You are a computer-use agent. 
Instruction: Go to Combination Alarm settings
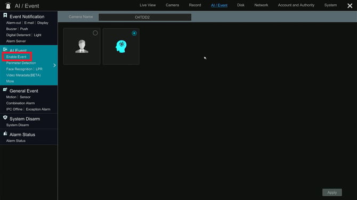[x=20, y=103]
